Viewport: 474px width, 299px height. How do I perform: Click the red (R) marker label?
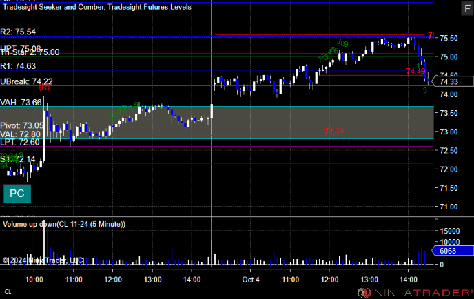tap(44, 87)
